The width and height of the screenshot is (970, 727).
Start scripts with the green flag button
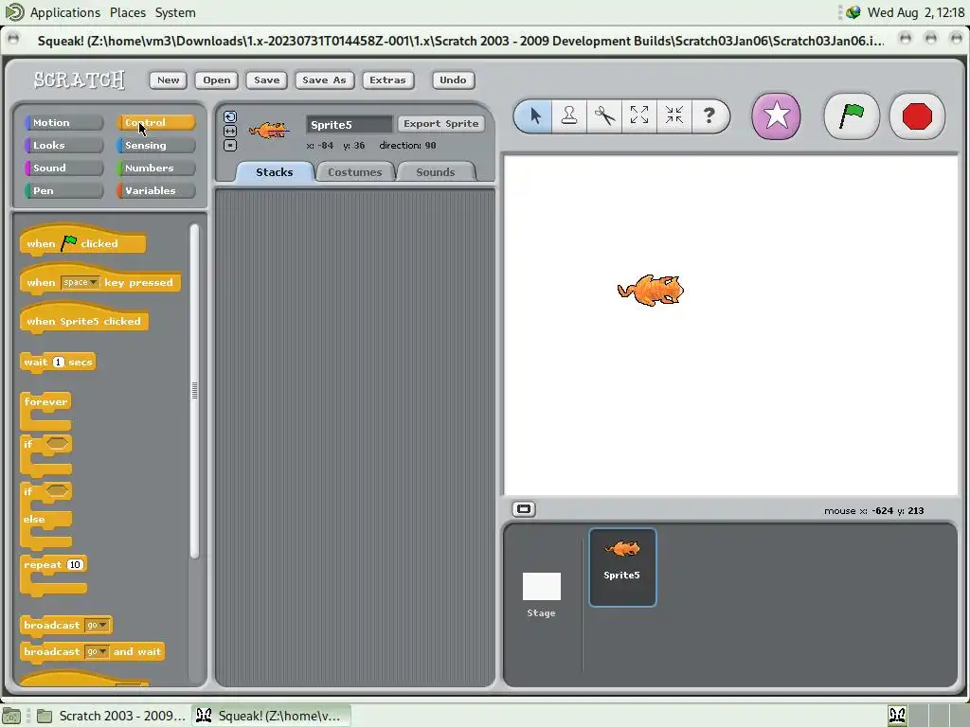(852, 116)
